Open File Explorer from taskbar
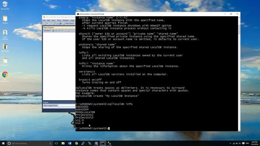260x146 pixels. 63,143
